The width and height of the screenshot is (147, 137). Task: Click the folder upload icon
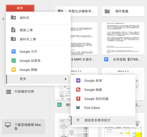(x=13, y=39)
